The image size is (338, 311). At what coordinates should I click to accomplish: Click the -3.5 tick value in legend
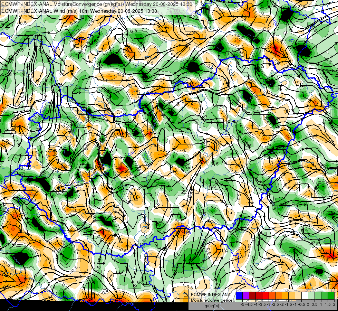pyautogui.click(x=262, y=304)
